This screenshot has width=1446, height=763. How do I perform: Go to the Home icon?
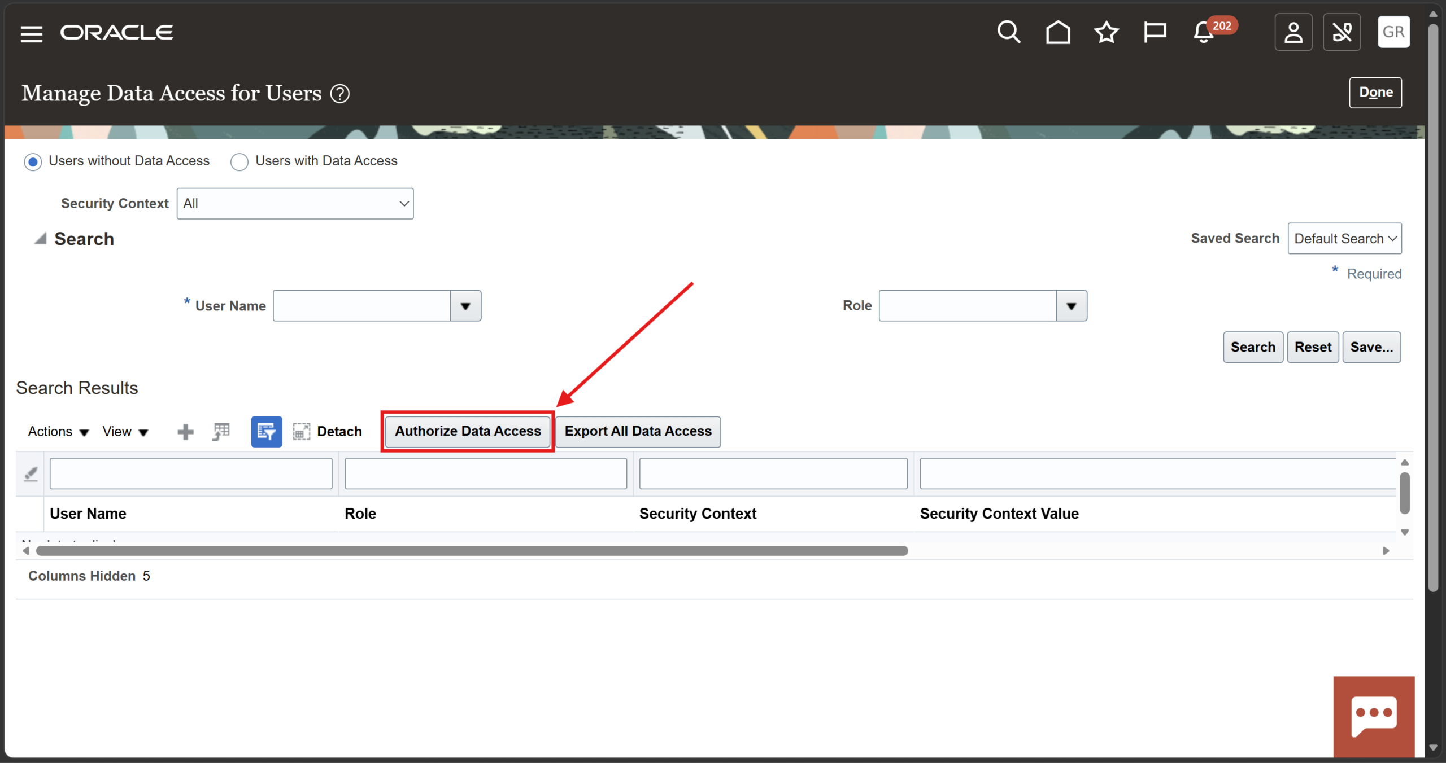(x=1058, y=32)
